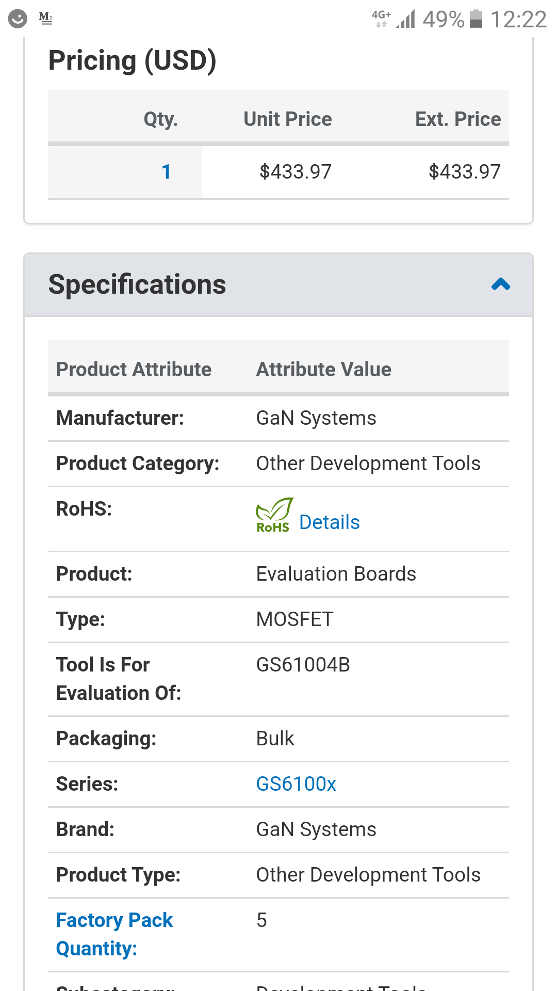Select Other Development Tools category value
557x991 pixels.
coord(368,463)
